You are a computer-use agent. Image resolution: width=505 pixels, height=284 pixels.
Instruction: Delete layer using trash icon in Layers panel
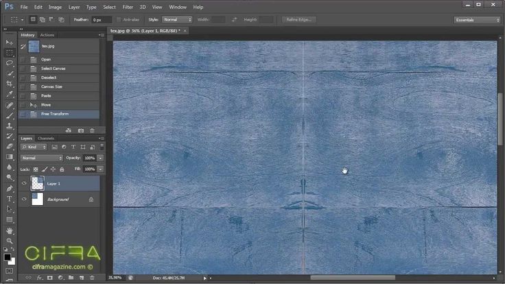coord(92,277)
